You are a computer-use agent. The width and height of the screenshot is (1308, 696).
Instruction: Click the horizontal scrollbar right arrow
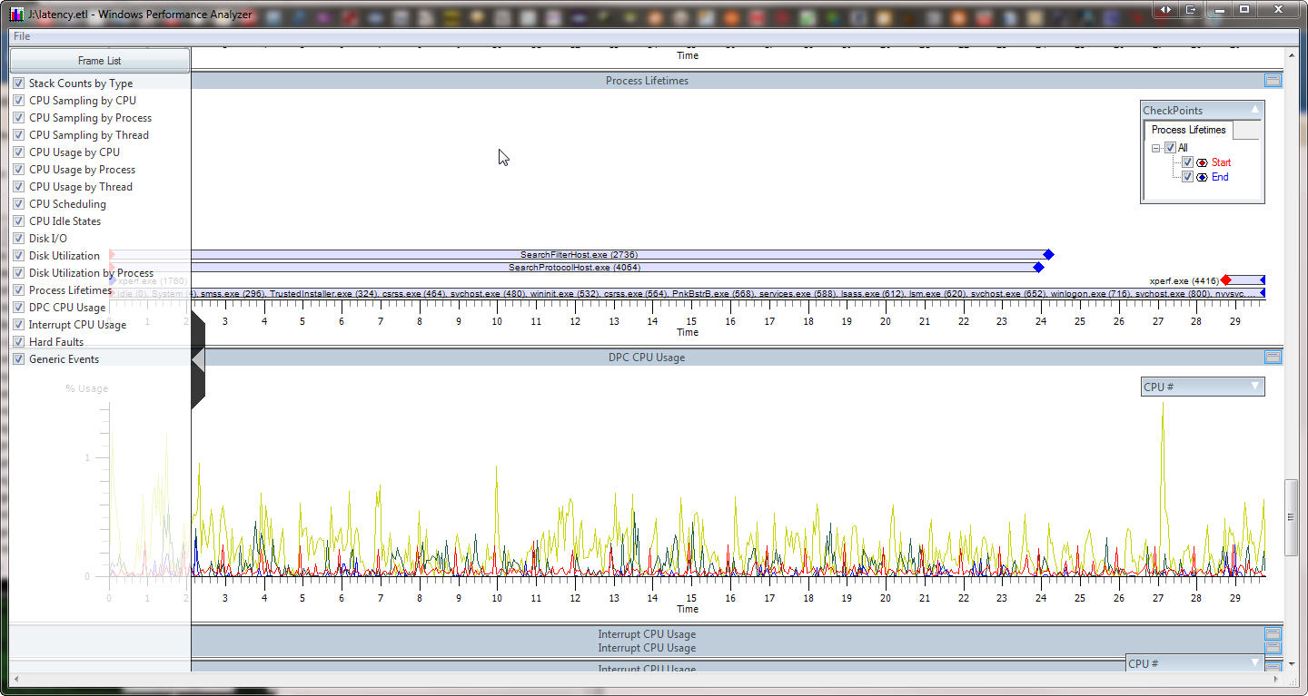coord(1278,679)
